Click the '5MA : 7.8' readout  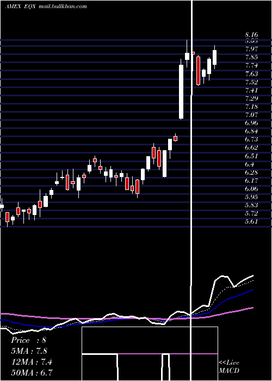[29, 351]
